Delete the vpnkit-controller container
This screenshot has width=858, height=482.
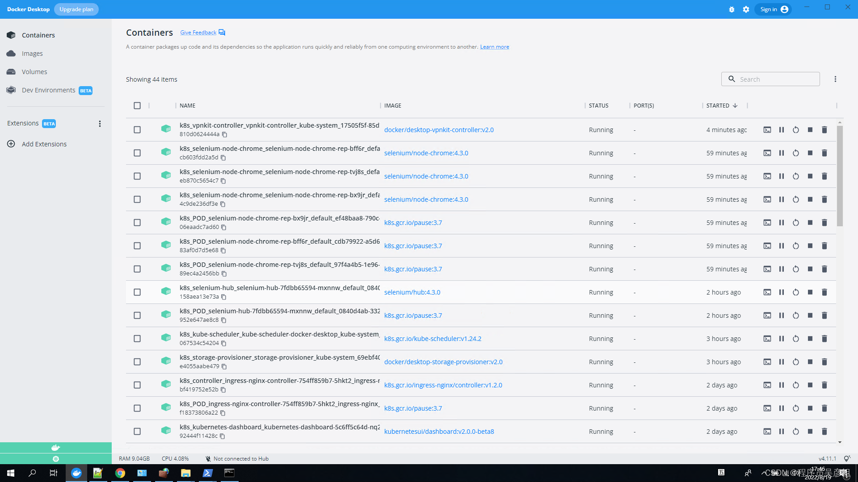pyautogui.click(x=824, y=130)
